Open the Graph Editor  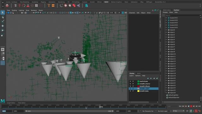click(11, 103)
